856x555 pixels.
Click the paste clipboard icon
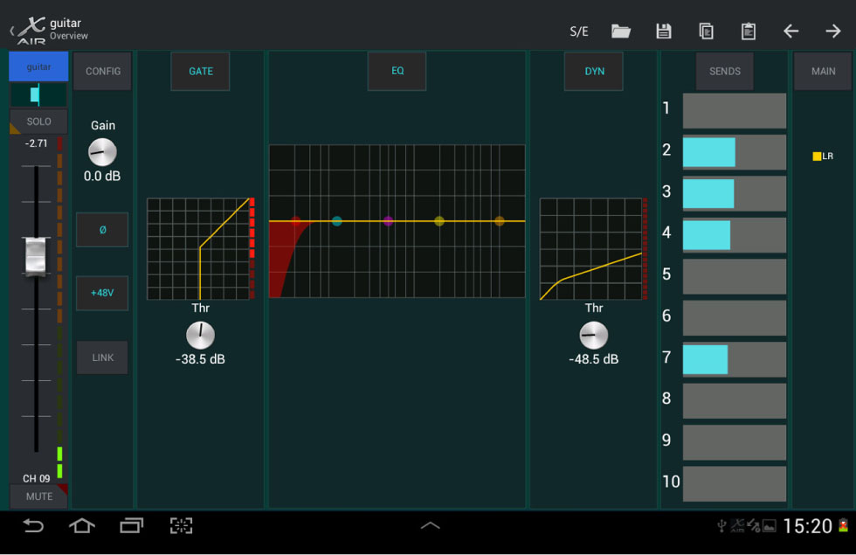tap(749, 31)
